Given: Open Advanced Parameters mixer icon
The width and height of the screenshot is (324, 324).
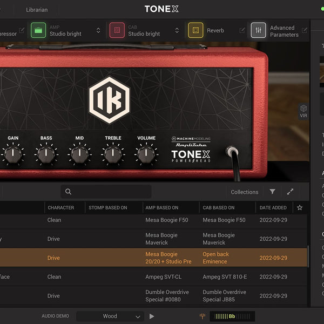Looking at the screenshot, I should 258,30.
